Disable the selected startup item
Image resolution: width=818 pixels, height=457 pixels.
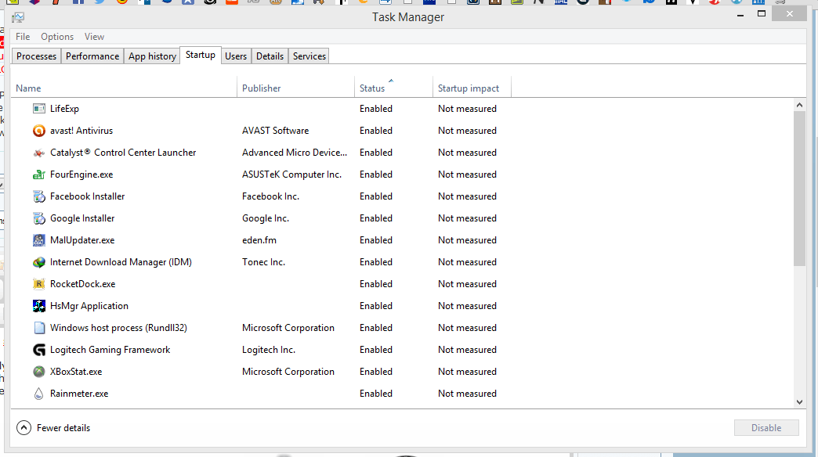(766, 427)
